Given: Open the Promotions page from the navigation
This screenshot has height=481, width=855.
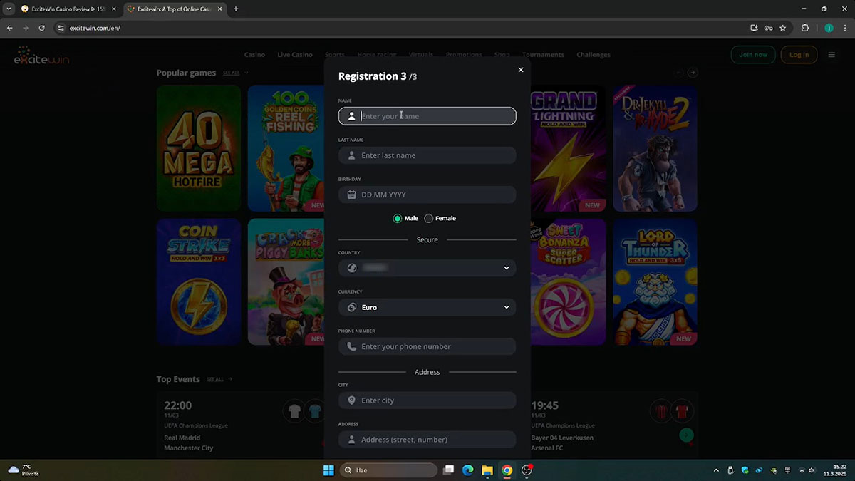Looking at the screenshot, I should pyautogui.click(x=464, y=54).
